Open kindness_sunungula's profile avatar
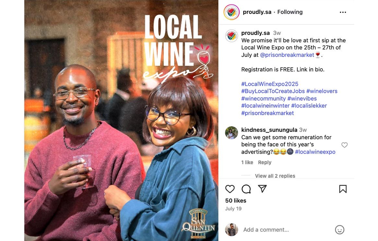Image resolution: width=378 pixels, height=241 pixels. pyautogui.click(x=231, y=133)
